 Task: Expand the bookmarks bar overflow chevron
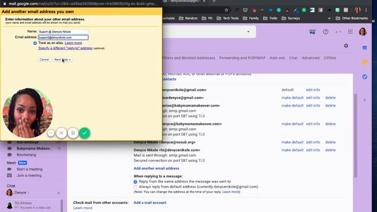[x=329, y=18]
